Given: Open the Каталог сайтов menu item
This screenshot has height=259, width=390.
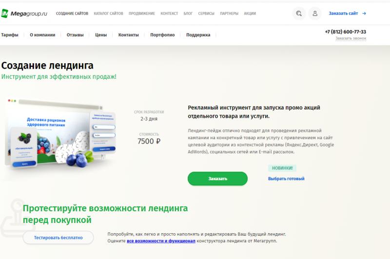Looking at the screenshot, I should point(108,14).
